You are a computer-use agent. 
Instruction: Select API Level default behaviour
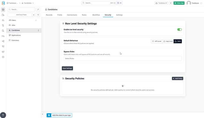click(157, 41)
